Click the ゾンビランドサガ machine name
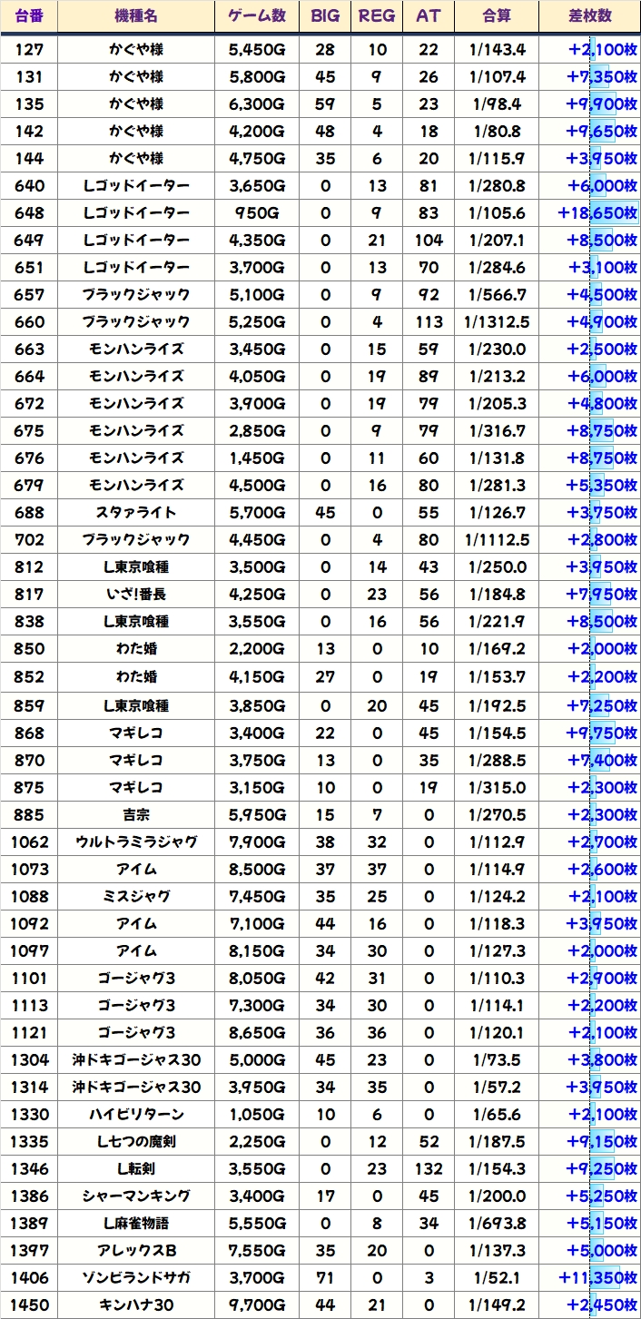The width and height of the screenshot is (641, 1319). click(136, 1276)
